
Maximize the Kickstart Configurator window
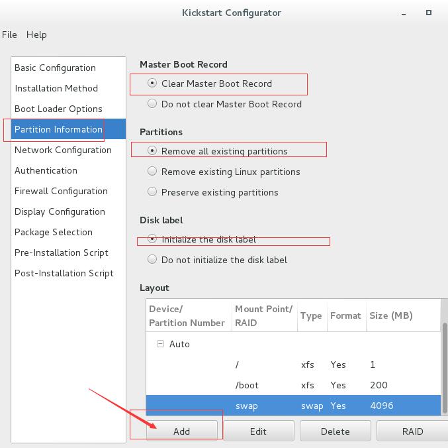coord(429,13)
